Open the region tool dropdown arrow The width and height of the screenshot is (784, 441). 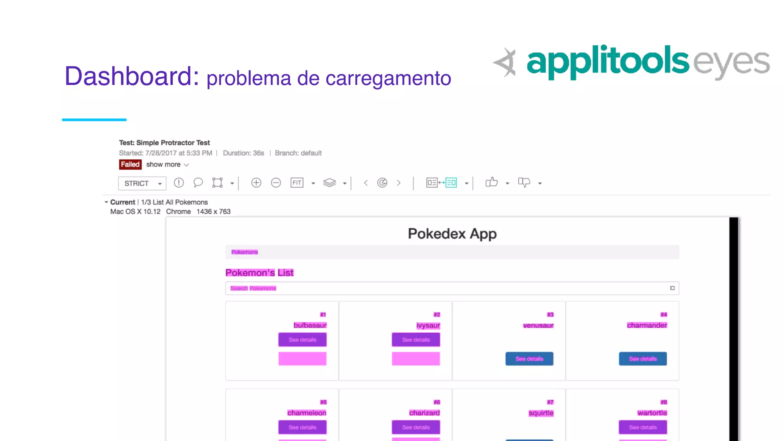click(232, 183)
